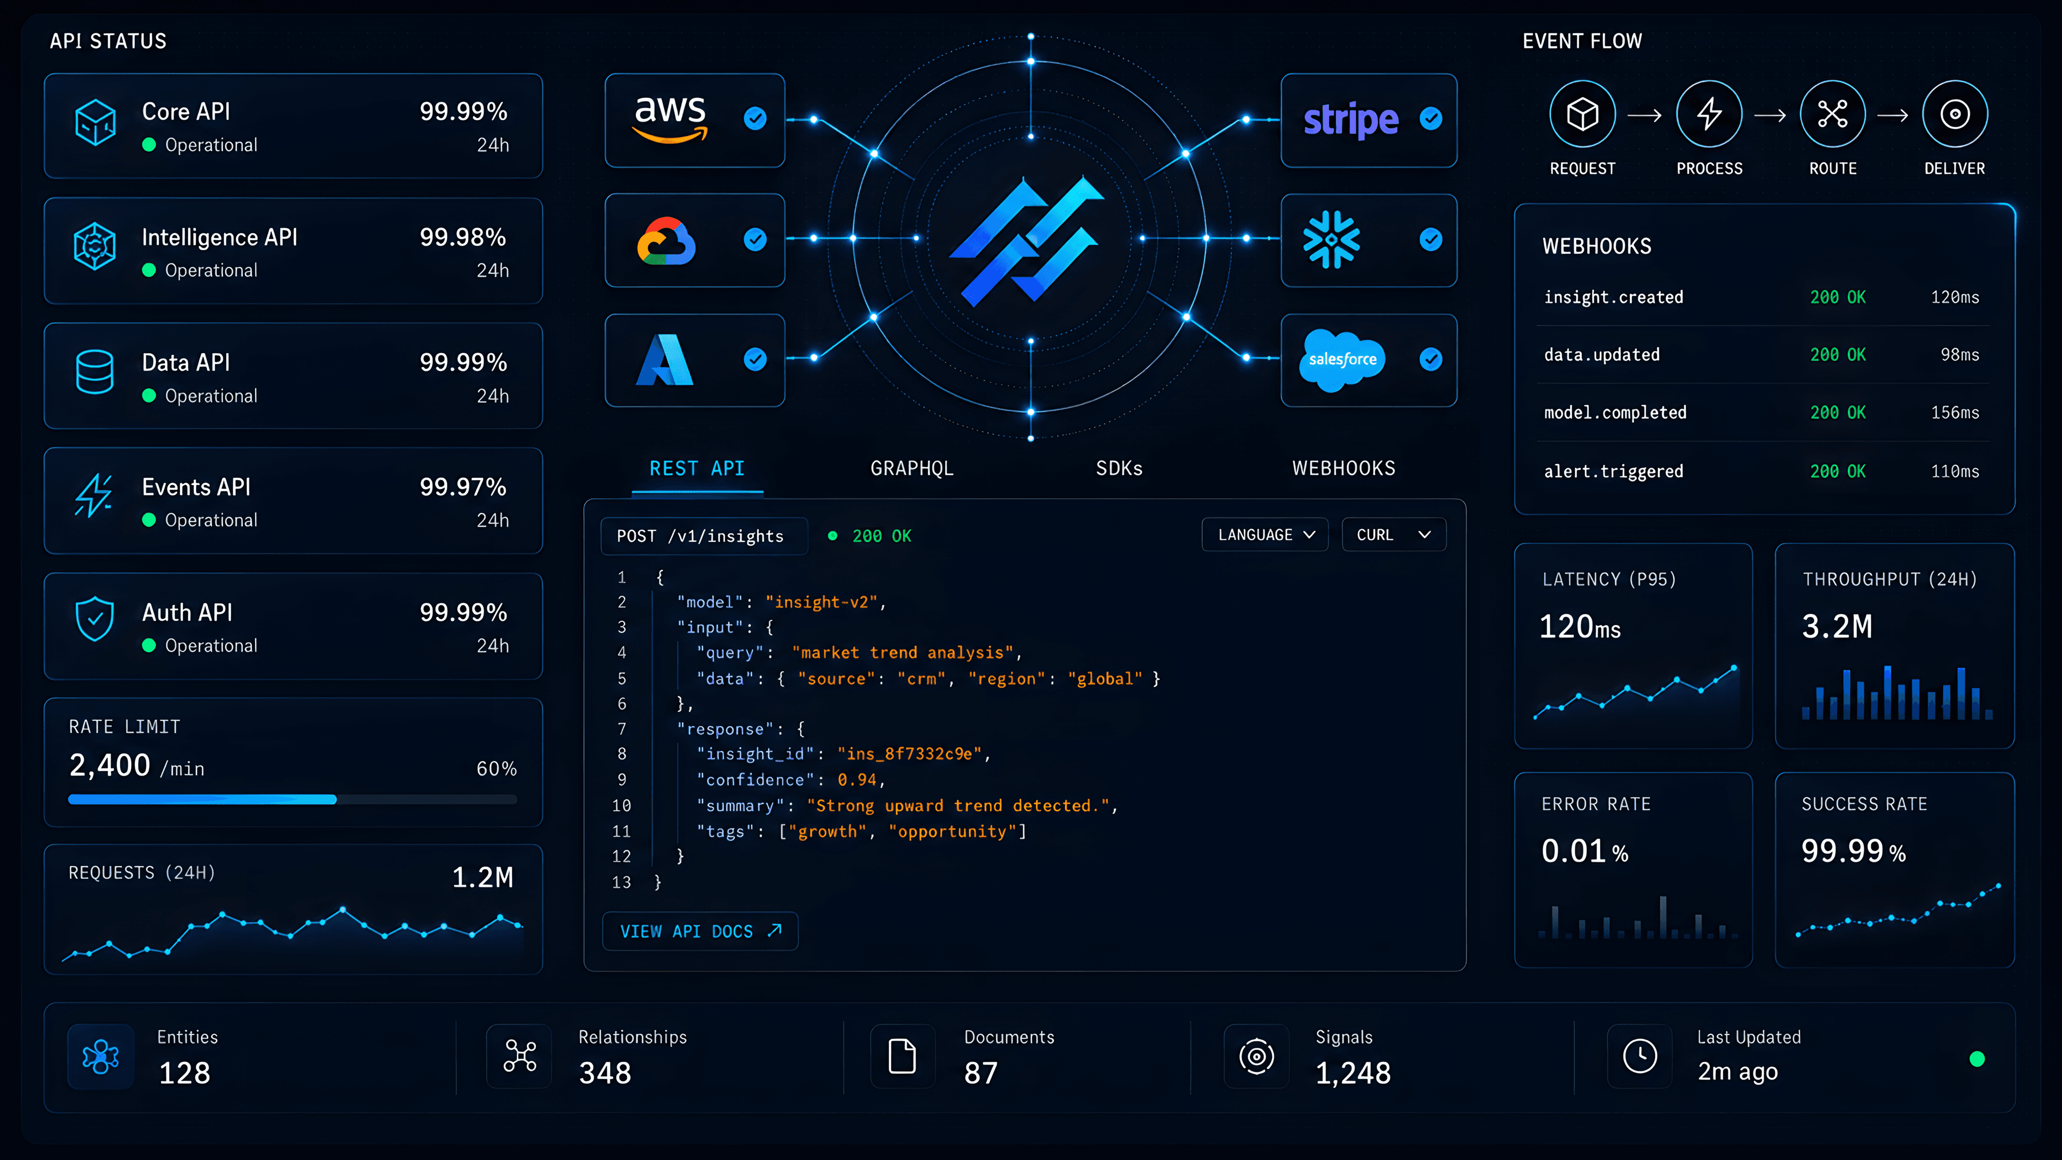Click the Auth API shield icon
Image resolution: width=2062 pixels, height=1160 pixels.
tap(95, 619)
